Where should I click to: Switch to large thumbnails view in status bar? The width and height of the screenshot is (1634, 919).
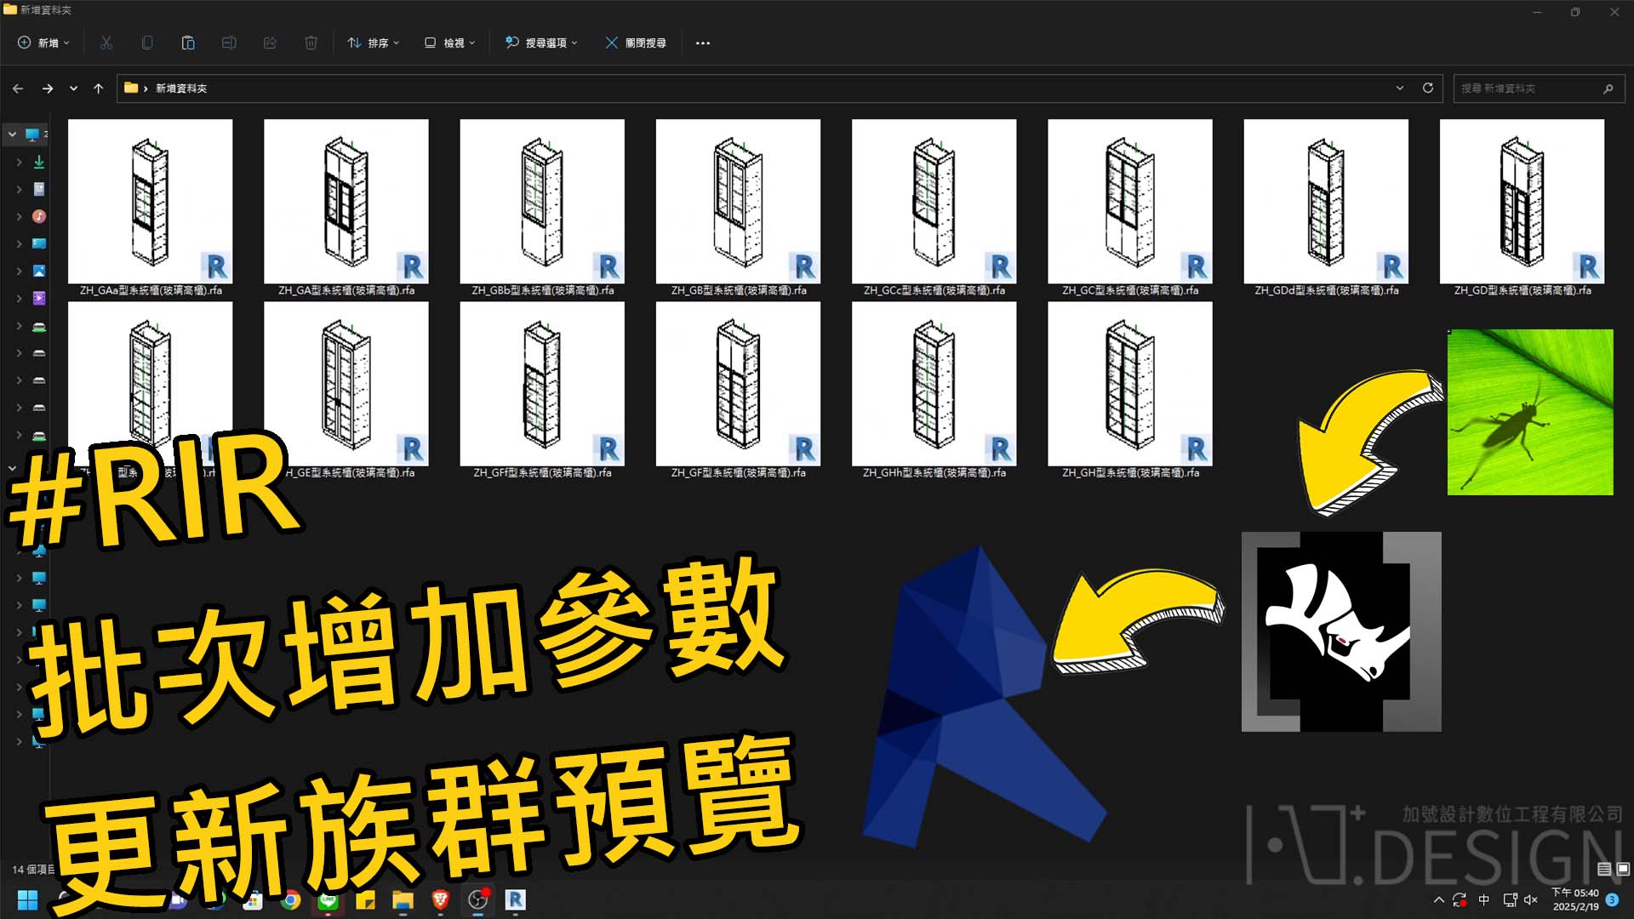1623,869
